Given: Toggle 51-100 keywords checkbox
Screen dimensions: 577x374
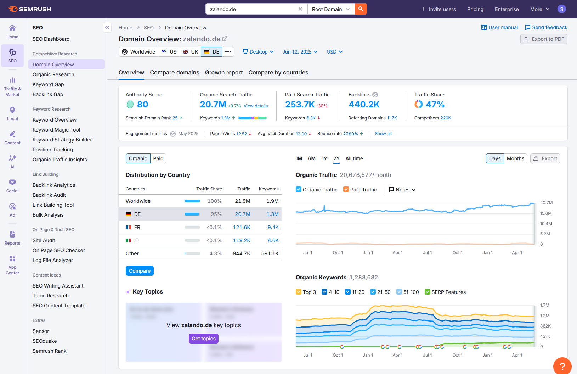Looking at the screenshot, I should pos(399,292).
